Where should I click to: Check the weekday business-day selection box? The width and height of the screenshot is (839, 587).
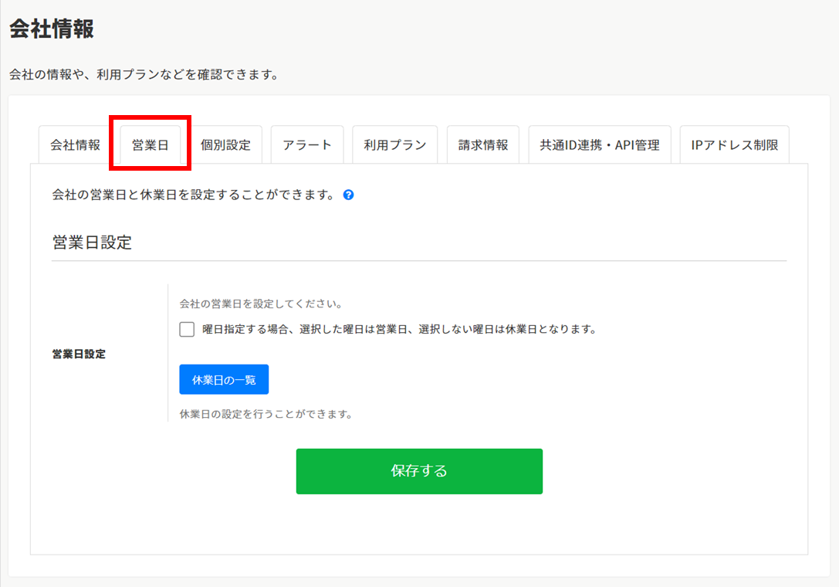click(x=186, y=330)
